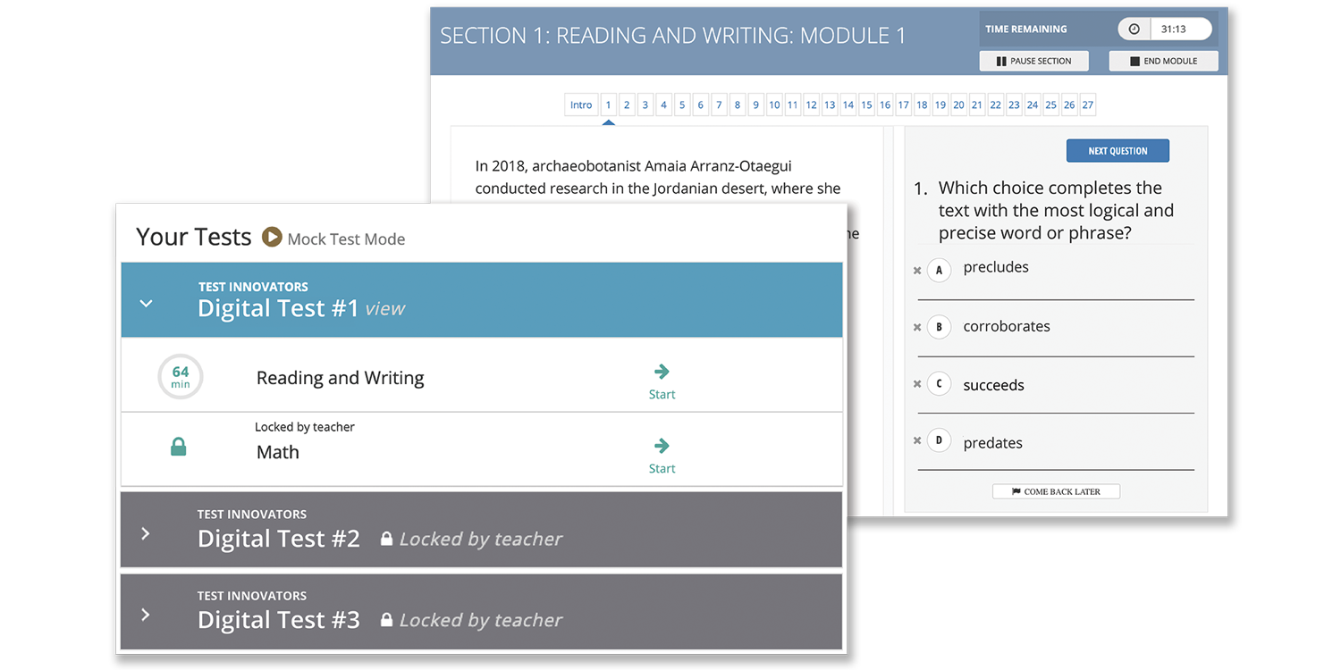Go to question 27 in the navigator

click(1088, 105)
